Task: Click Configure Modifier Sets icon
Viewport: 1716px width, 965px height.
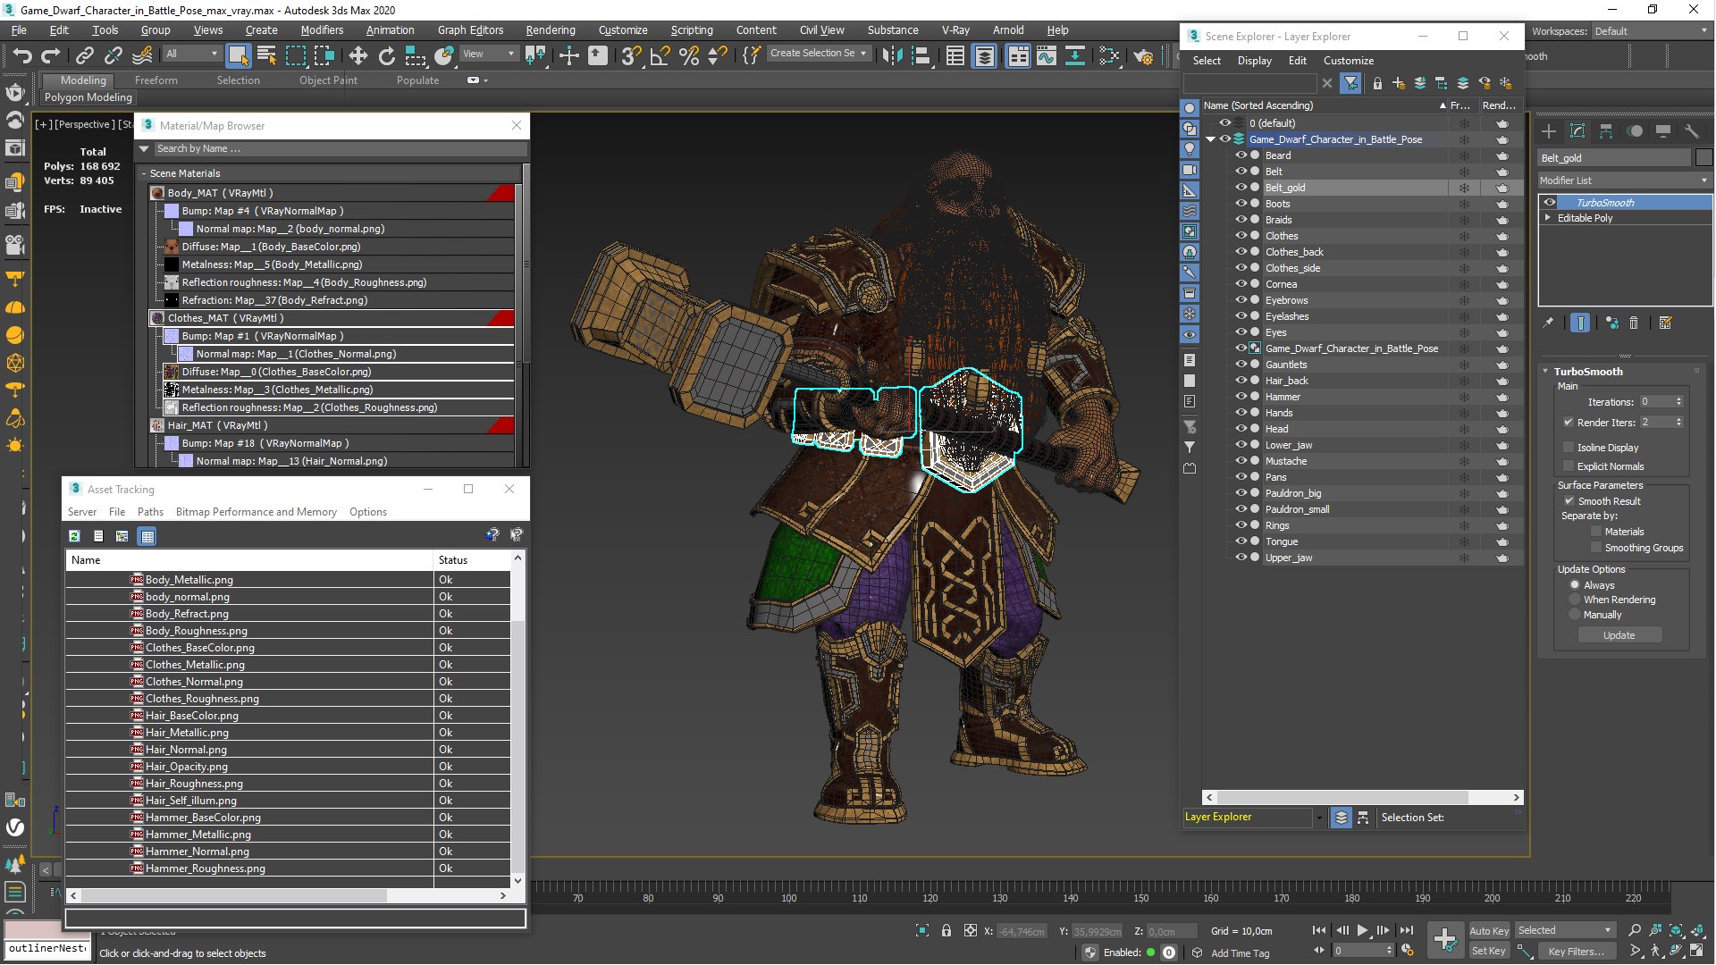Action: pos(1665,323)
